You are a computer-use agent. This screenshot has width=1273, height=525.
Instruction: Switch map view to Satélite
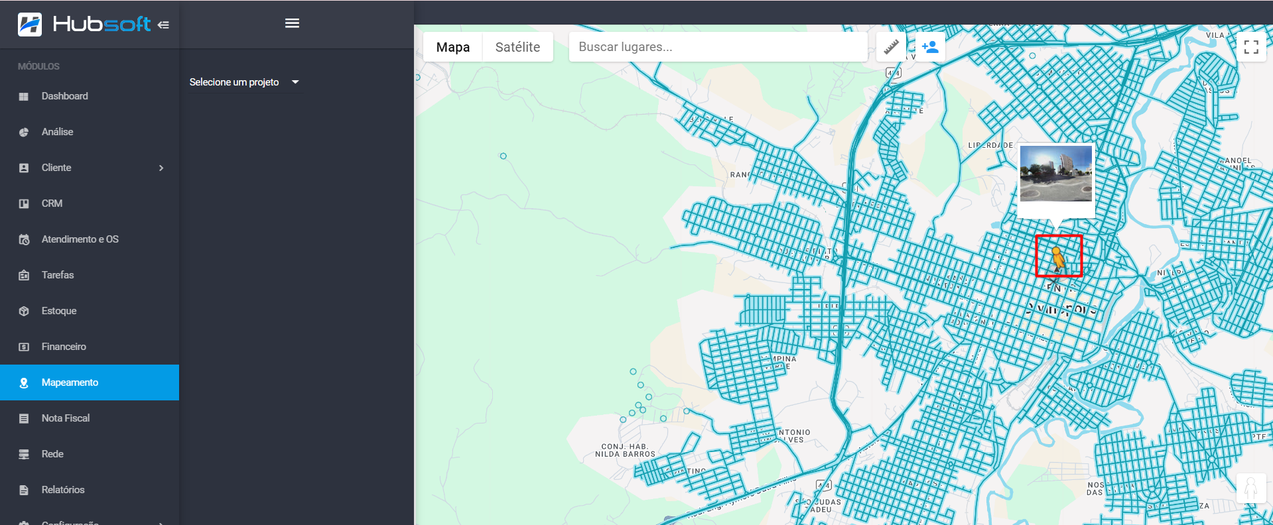pos(517,47)
